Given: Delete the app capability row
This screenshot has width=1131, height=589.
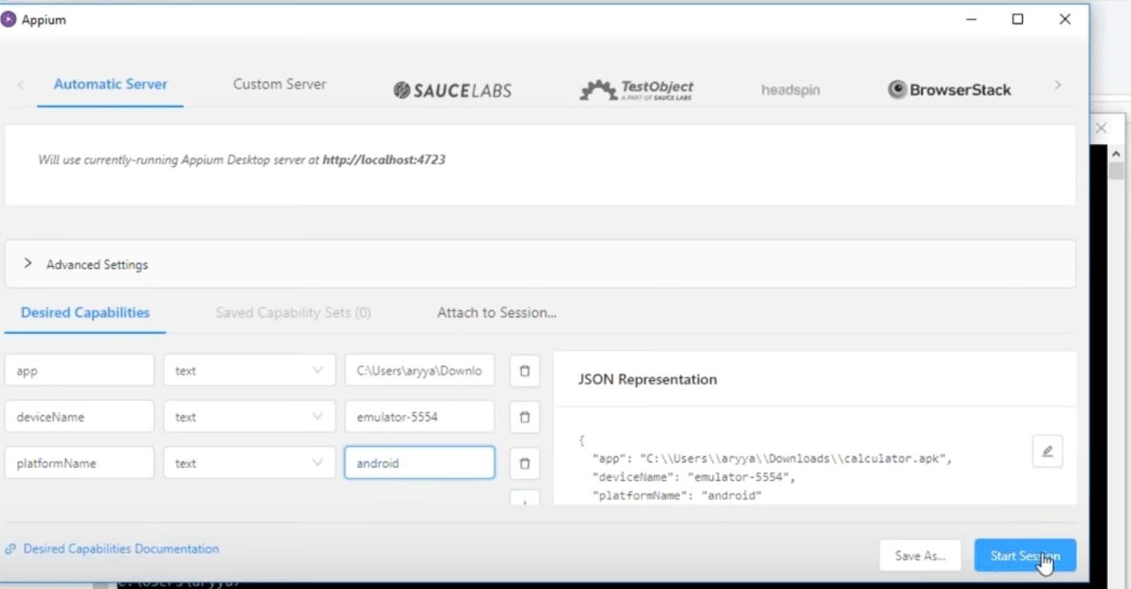Looking at the screenshot, I should 525,371.
